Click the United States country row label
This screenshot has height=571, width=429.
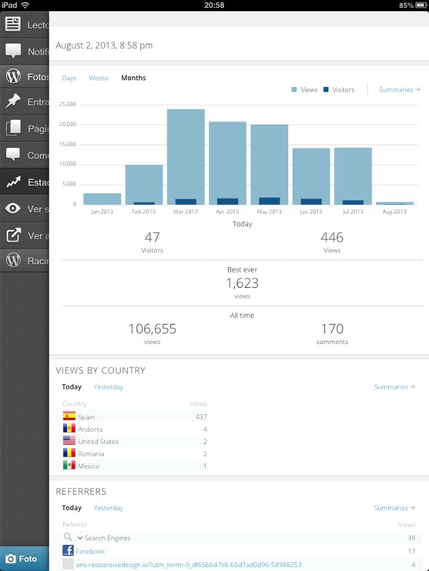point(98,441)
